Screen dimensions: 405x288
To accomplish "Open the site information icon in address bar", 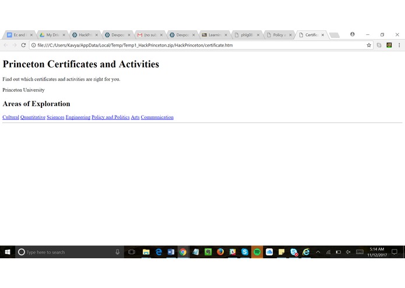I will point(34,45).
